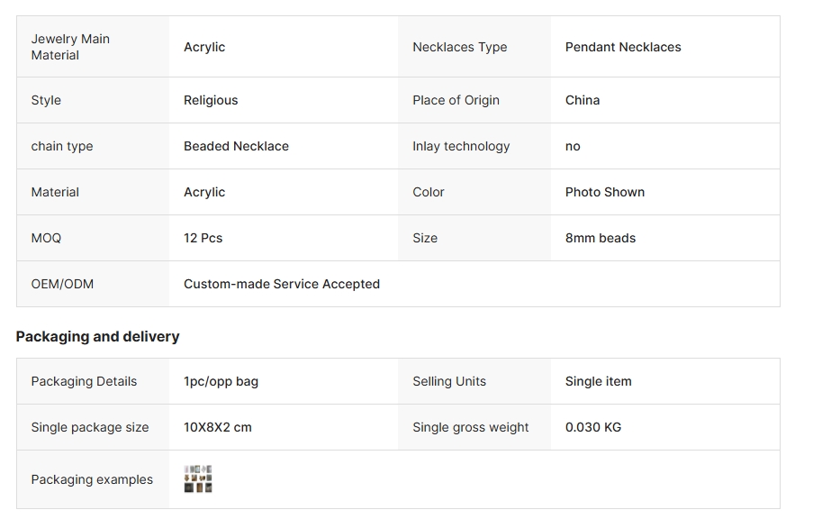
Task: Click the 'Necklaces Type' label
Action: click(460, 47)
